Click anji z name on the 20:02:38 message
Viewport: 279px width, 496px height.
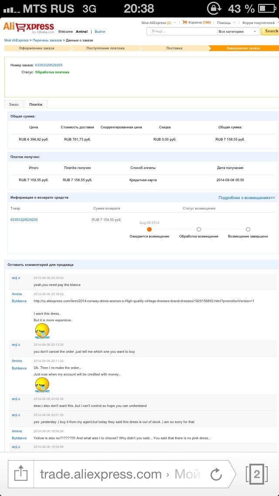tap(16, 399)
